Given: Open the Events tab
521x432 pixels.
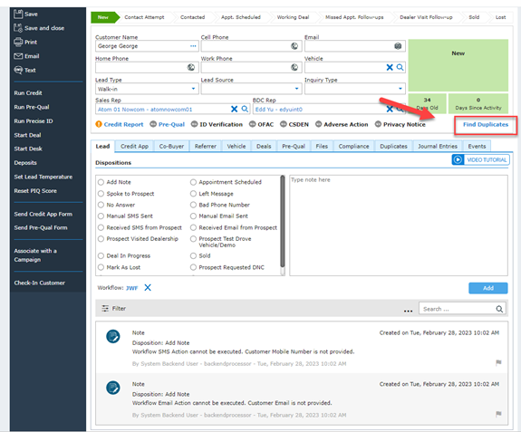Looking at the screenshot, I should [477, 146].
